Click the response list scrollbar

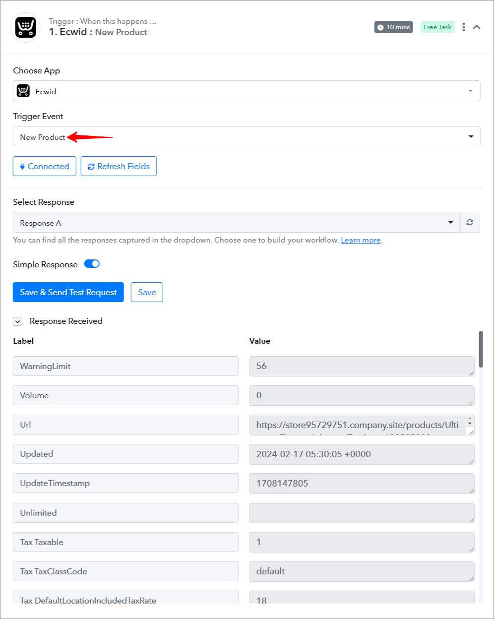coord(481,350)
